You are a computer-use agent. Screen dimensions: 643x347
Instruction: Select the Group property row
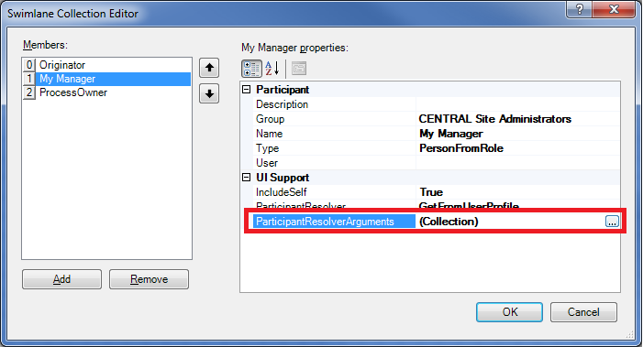(x=437, y=119)
